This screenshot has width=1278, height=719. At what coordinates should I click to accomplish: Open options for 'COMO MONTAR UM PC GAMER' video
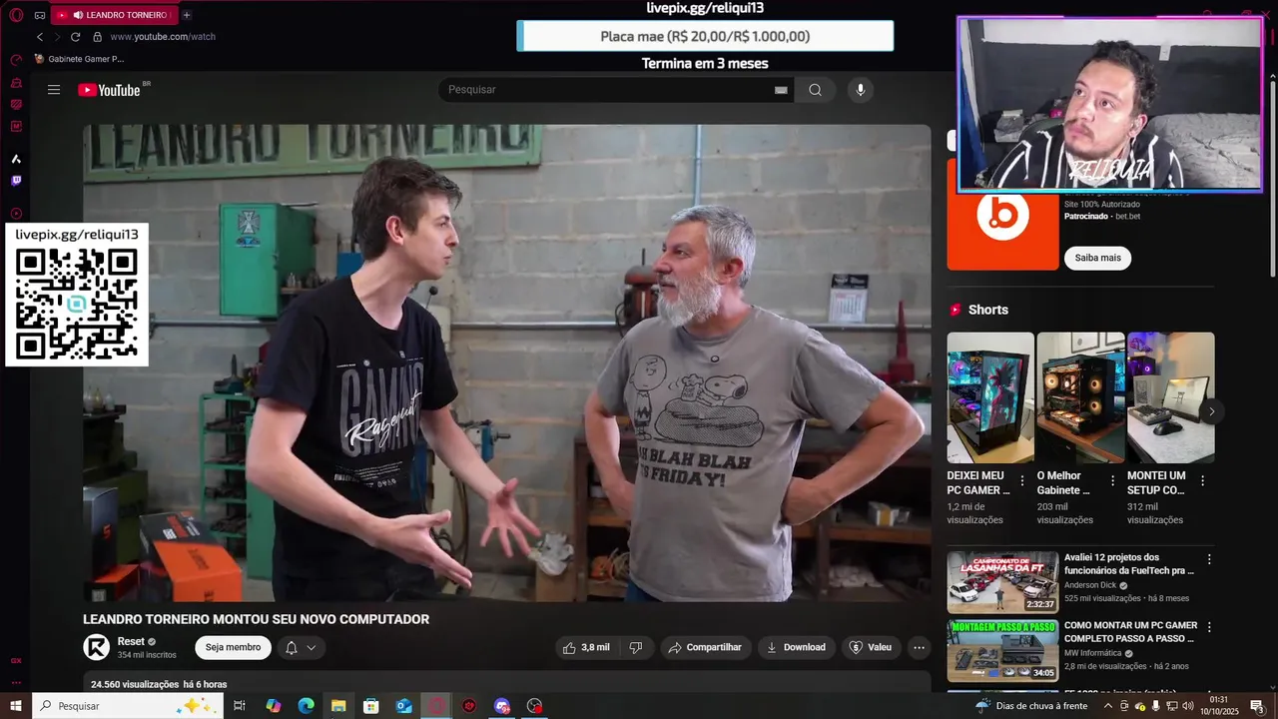[1209, 627]
